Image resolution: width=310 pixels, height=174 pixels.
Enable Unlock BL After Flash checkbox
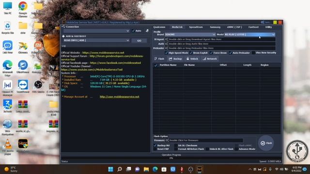pyautogui.click(x=207, y=149)
